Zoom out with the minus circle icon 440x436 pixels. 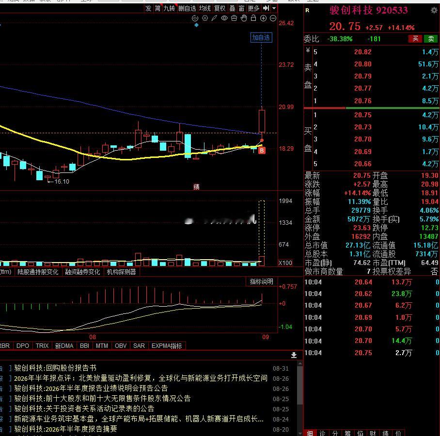(273, 18)
